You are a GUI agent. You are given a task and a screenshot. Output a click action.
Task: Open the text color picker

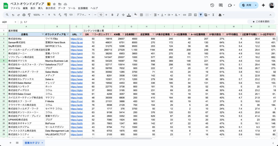point(129,15)
